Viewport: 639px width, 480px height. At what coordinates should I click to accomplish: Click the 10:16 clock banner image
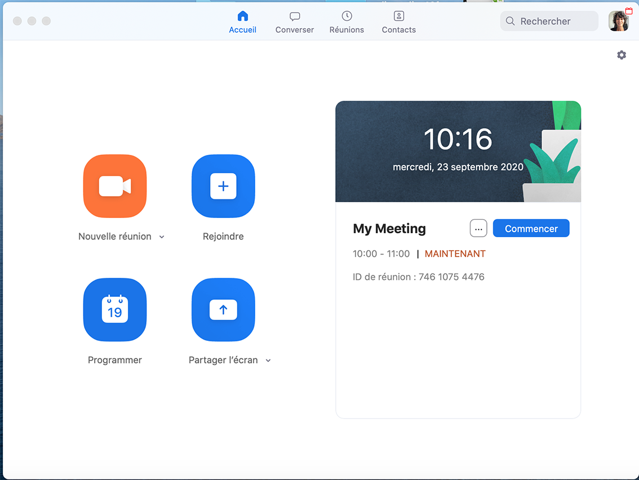(458, 151)
